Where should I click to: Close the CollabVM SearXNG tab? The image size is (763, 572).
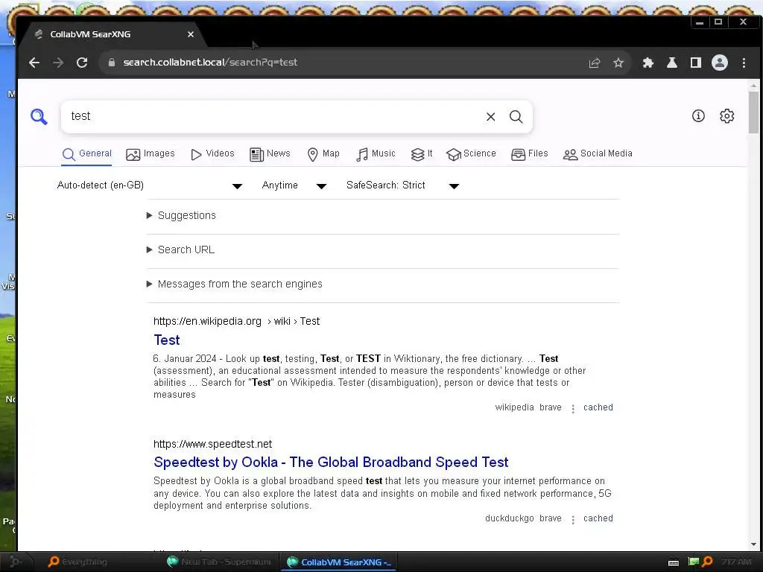[x=191, y=34]
